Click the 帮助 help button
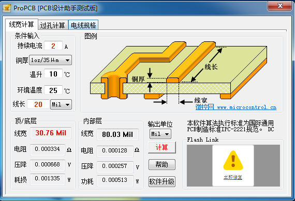295x201 pixels. (x=162, y=164)
